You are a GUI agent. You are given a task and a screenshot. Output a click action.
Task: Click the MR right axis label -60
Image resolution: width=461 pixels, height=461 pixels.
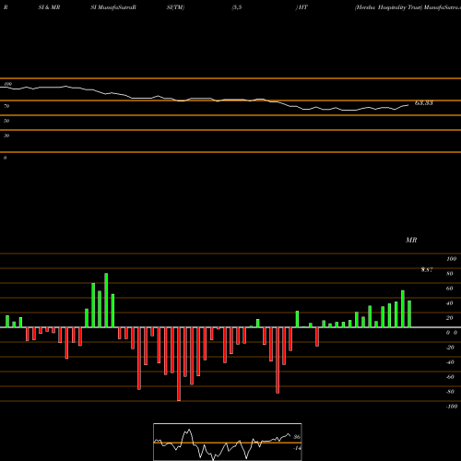[450, 377]
